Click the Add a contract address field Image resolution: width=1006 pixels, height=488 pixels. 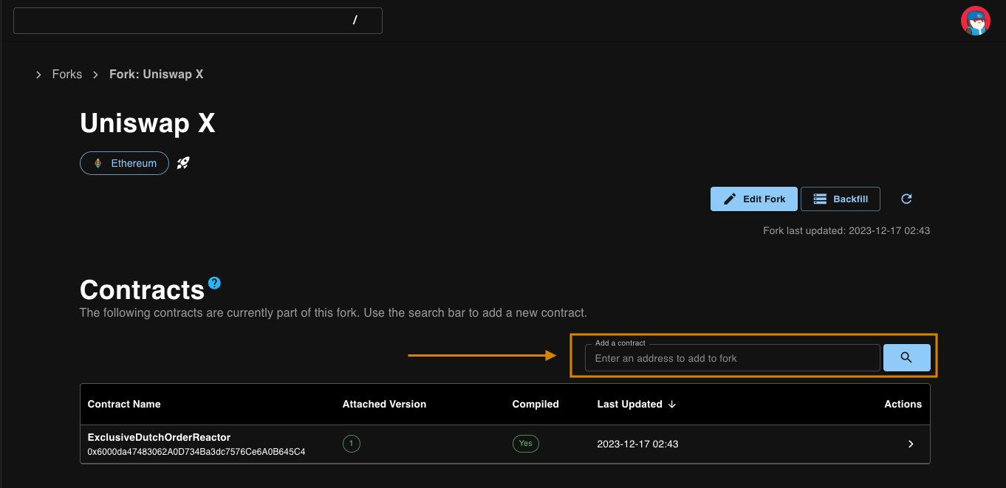(731, 358)
